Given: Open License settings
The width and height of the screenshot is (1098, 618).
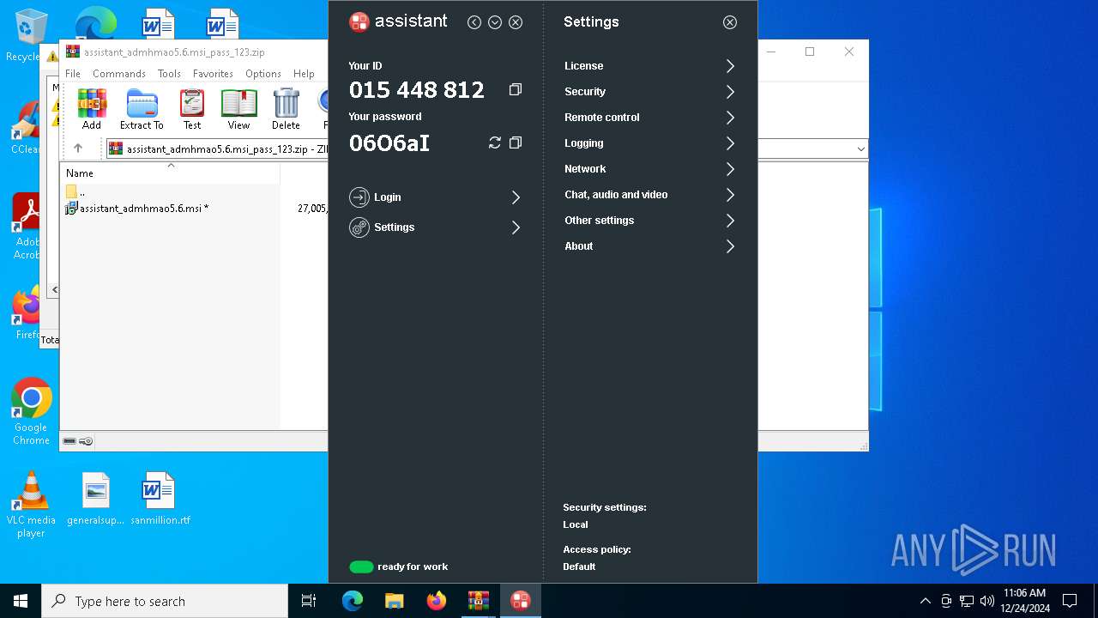Looking at the screenshot, I should 649,66.
